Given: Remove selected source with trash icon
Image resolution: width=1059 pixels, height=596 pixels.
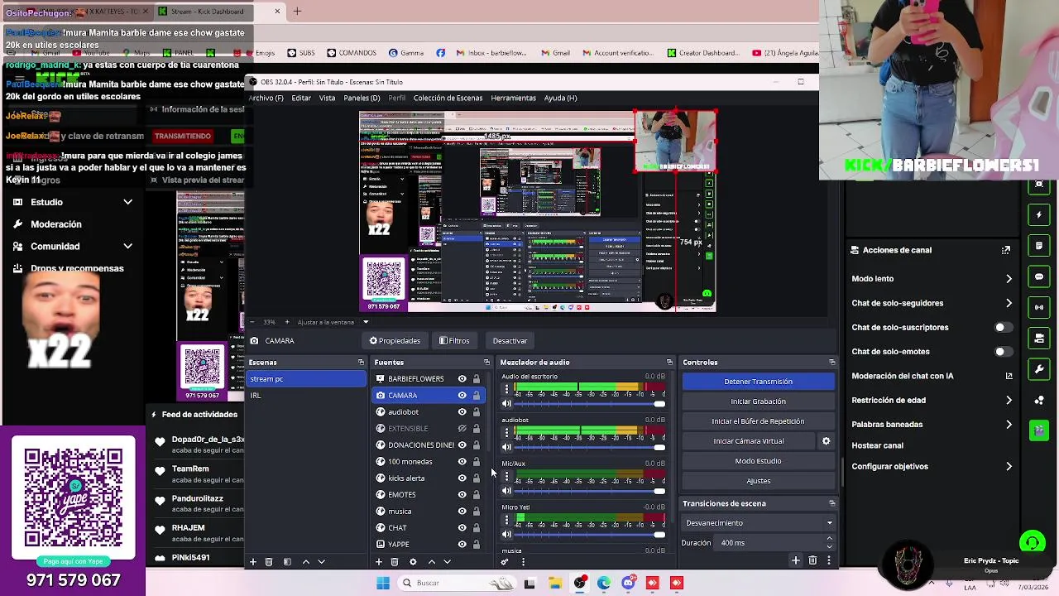Looking at the screenshot, I should point(395,562).
